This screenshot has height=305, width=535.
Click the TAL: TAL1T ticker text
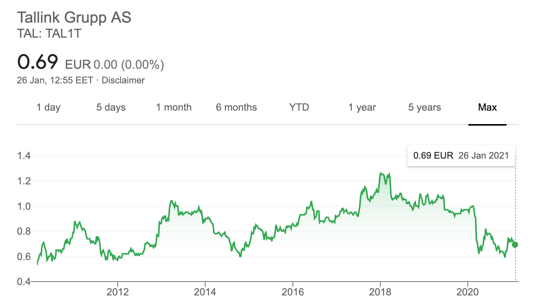click(49, 34)
